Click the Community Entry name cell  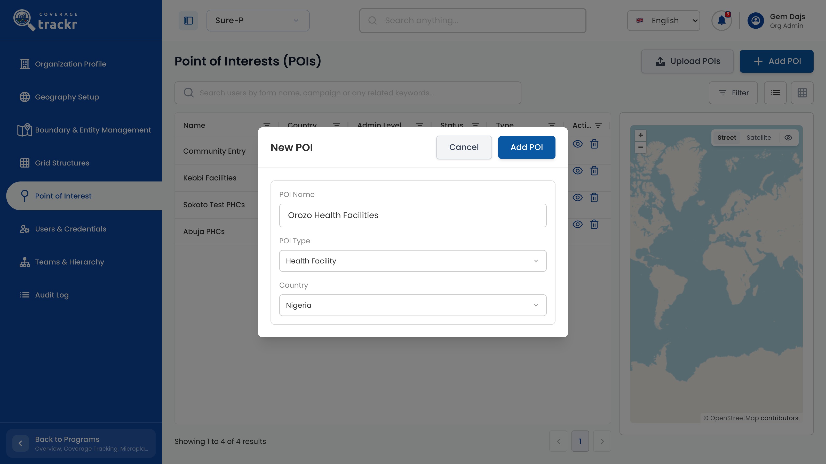pos(214,151)
